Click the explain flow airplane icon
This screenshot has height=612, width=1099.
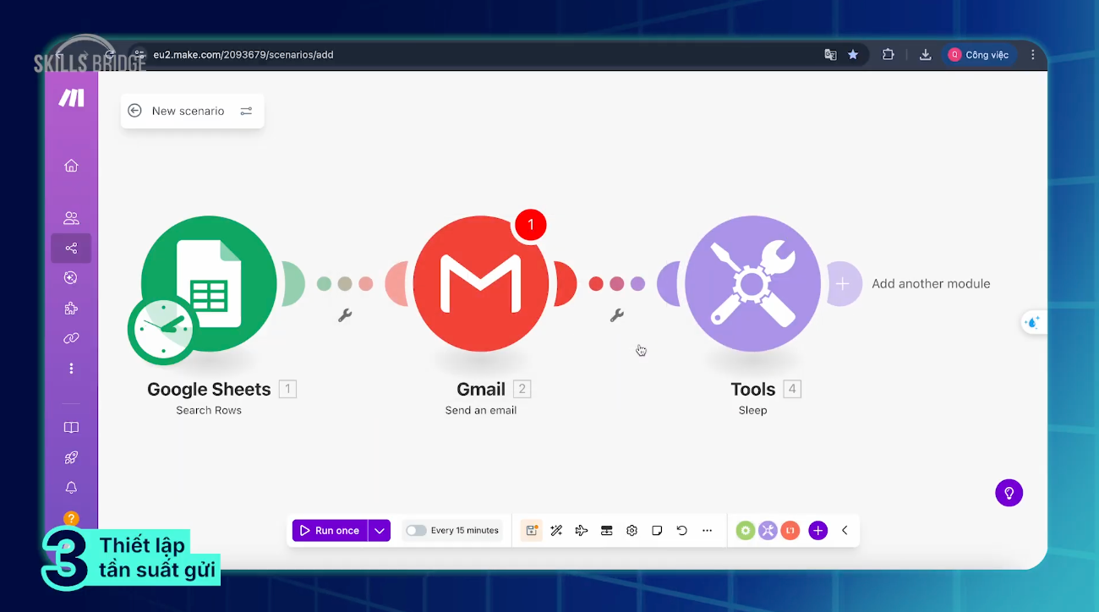[x=582, y=531]
